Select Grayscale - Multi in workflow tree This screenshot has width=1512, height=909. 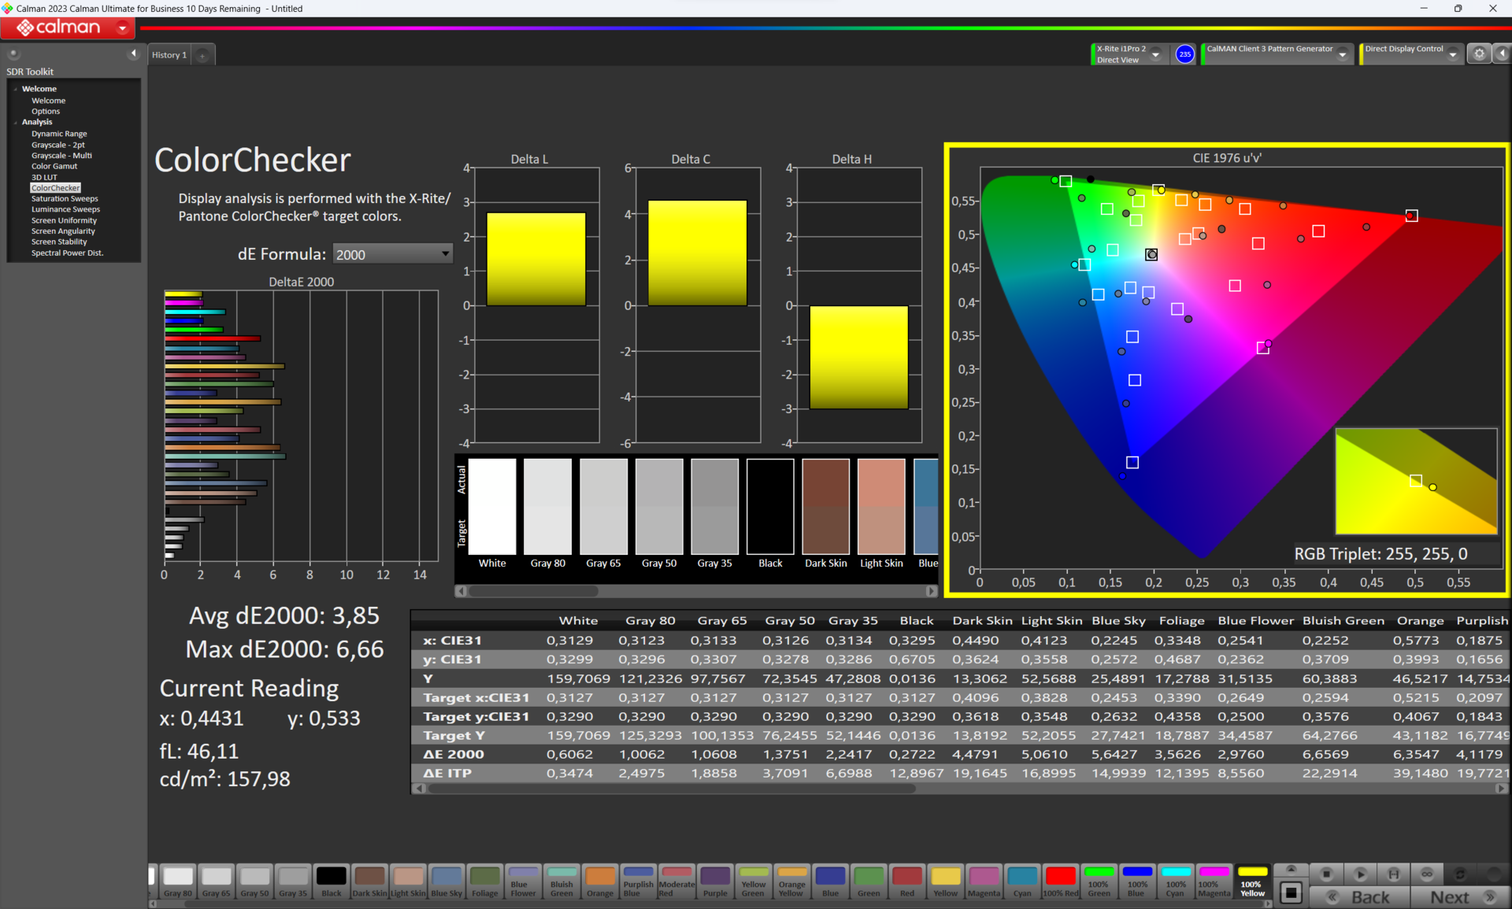[61, 156]
